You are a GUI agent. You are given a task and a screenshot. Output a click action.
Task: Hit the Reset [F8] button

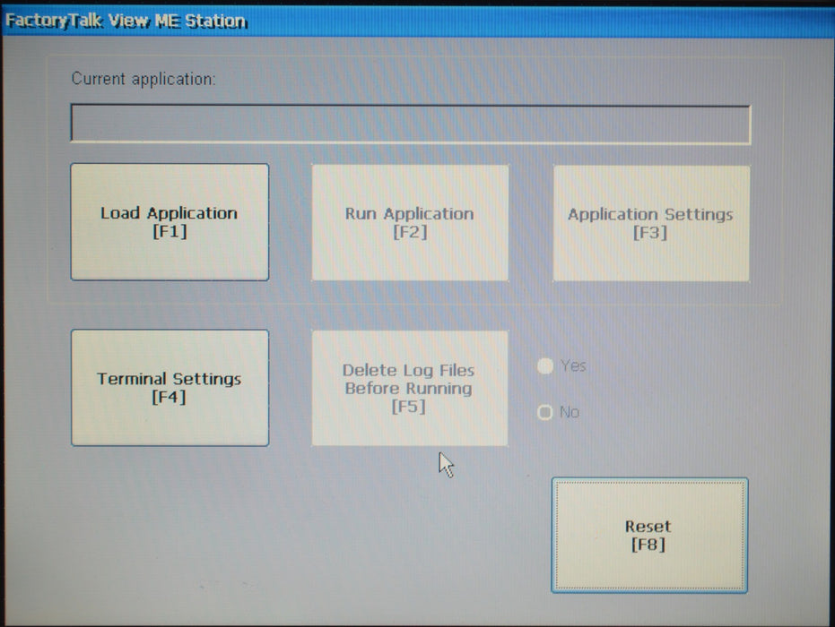coord(649,535)
